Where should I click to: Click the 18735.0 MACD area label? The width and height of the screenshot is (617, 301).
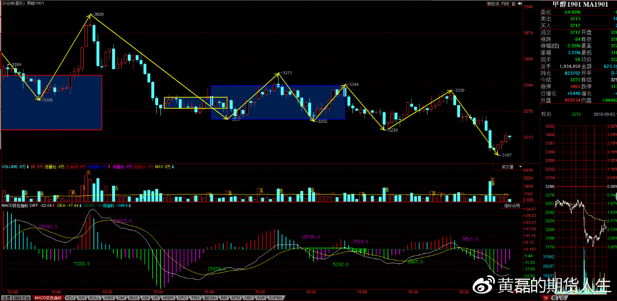click(x=310, y=237)
